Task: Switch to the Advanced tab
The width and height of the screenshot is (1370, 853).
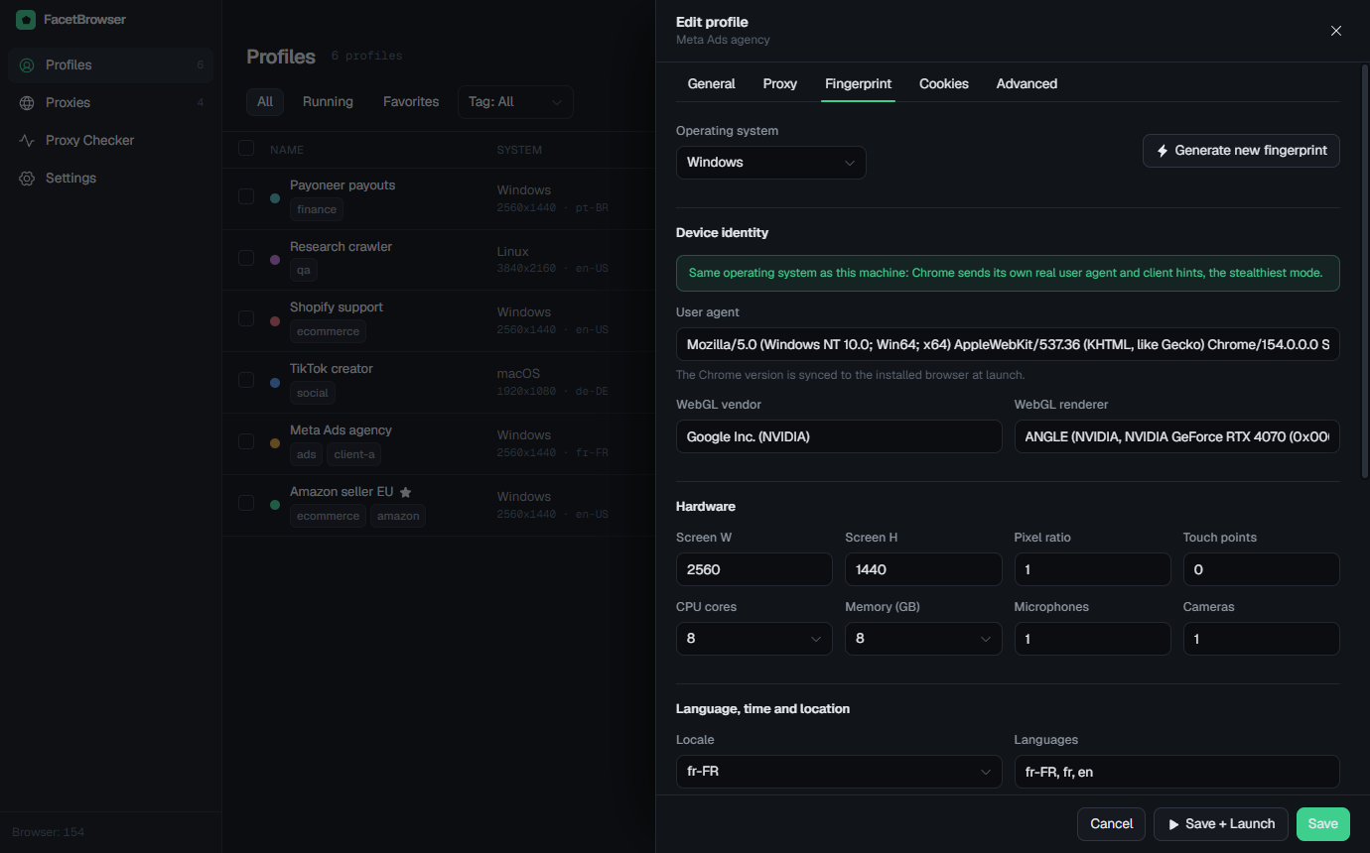Action: 1027,84
